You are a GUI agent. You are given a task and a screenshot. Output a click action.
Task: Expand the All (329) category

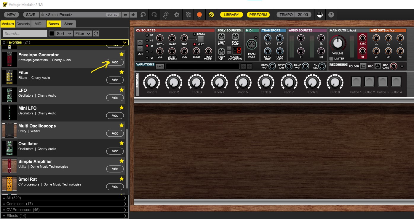[65, 198]
